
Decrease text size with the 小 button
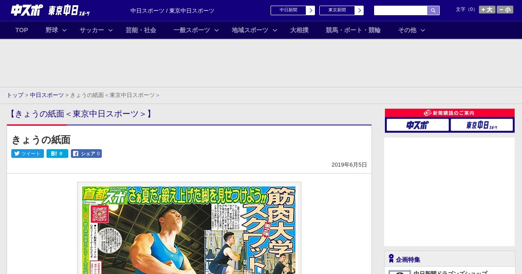pos(505,10)
